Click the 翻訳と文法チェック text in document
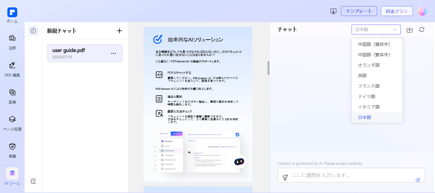This screenshot has height=193, width=435. [180, 111]
